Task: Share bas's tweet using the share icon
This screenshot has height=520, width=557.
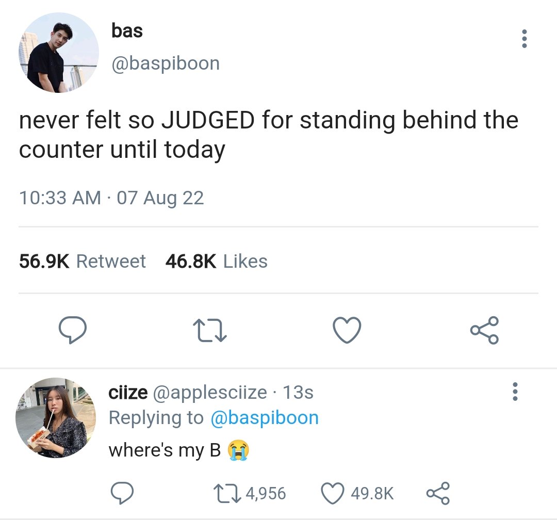Action: click(x=484, y=330)
